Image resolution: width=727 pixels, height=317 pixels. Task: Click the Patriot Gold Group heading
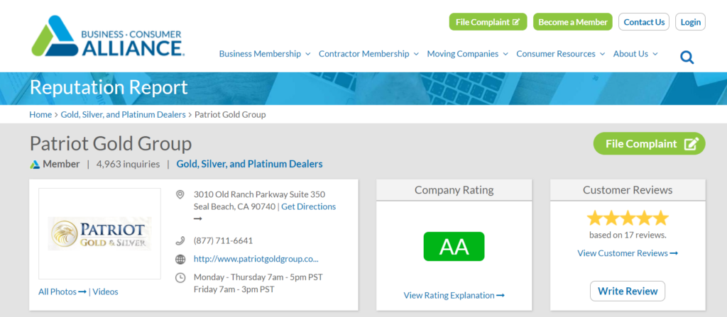(110, 144)
